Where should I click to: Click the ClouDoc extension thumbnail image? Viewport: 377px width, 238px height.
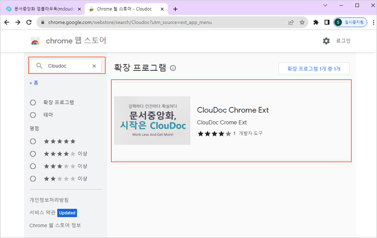coord(152,120)
